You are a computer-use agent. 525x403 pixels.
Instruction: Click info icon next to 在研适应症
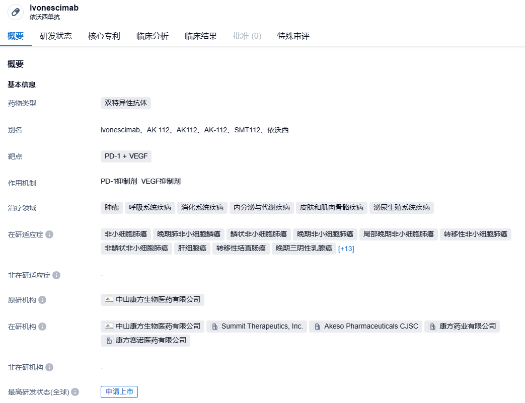tap(49, 234)
